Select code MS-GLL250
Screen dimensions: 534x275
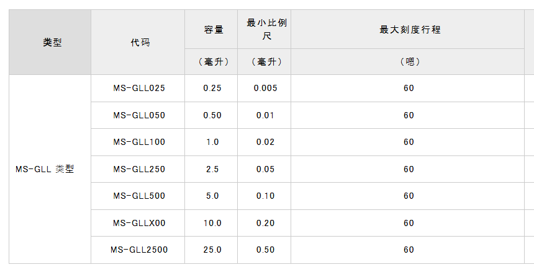139,169
